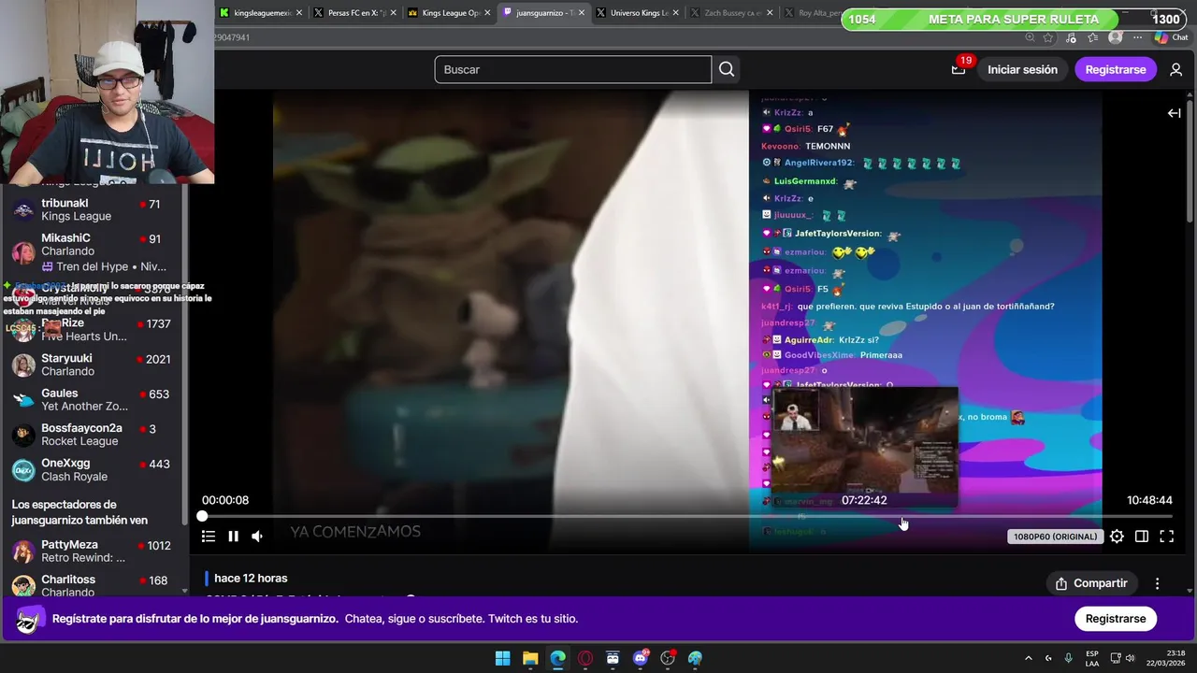
Task: Open the browser profile avatar
Action: tap(1115, 37)
